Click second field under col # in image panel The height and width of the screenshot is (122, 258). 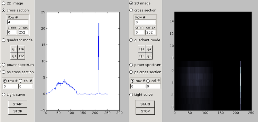pyautogui.click(x=153, y=86)
